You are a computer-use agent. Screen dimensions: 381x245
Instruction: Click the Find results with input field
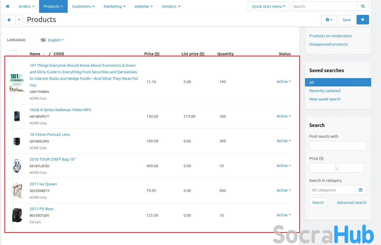(338, 146)
